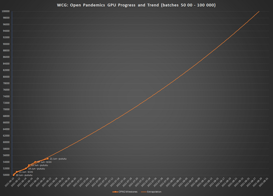Click the 50000 y-axis label
273x196 pixels.
6,175
